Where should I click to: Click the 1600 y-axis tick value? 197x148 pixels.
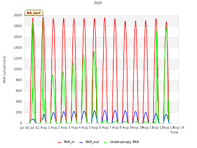[18, 37]
